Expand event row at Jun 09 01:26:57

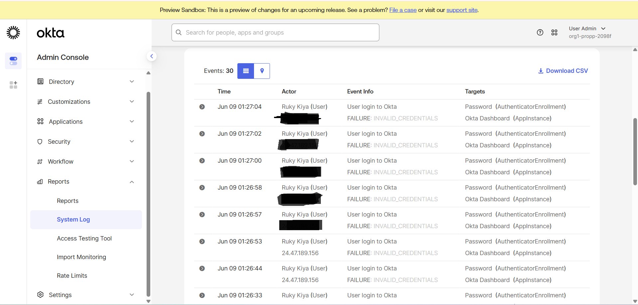pyautogui.click(x=202, y=215)
